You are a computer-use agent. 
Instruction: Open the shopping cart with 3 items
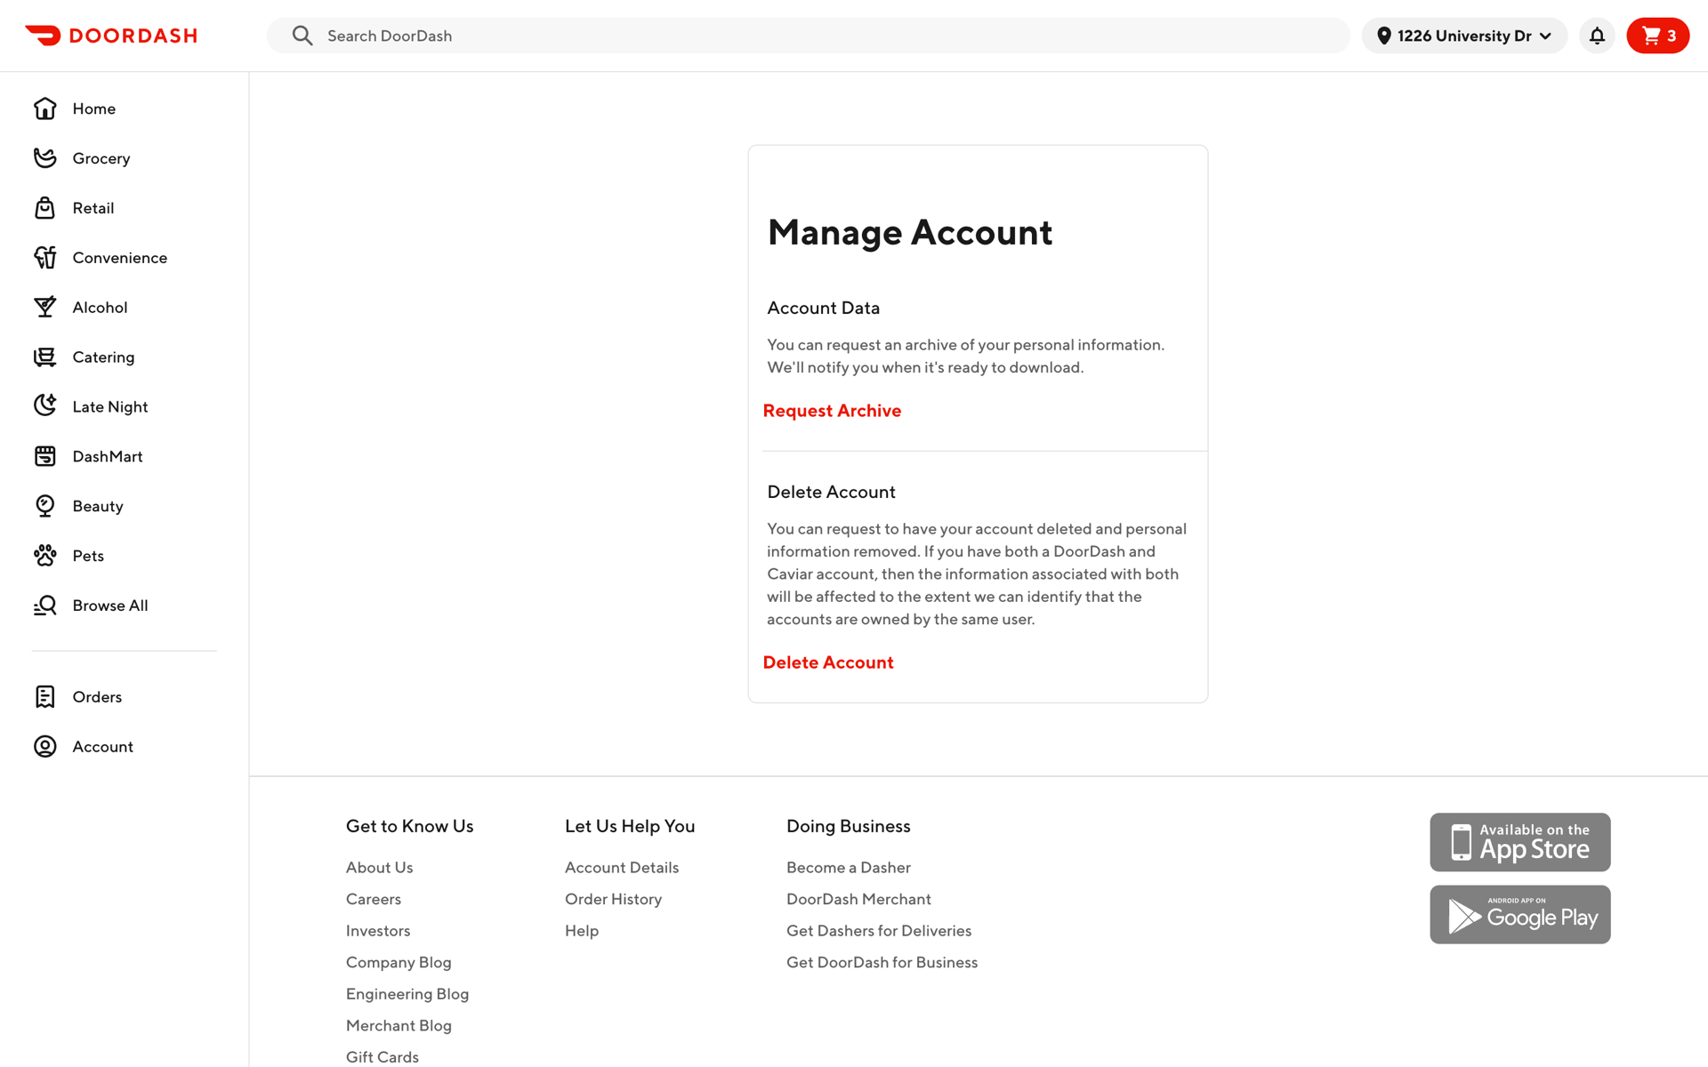tap(1657, 36)
